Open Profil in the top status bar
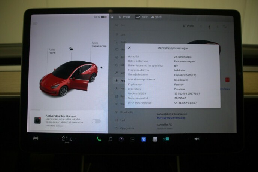Image resolution: width=258 pixels, height=172 pixels. (124, 17)
